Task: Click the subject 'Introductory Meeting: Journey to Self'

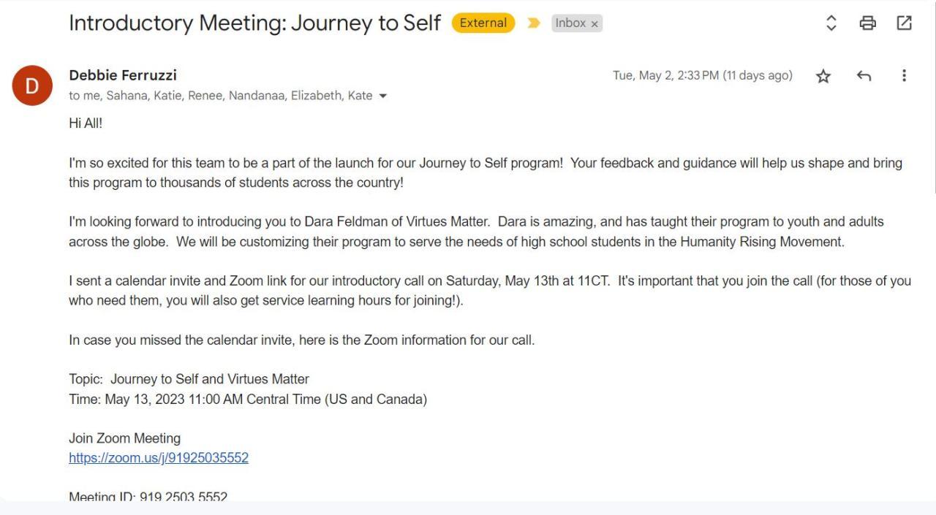Action: 254,23
